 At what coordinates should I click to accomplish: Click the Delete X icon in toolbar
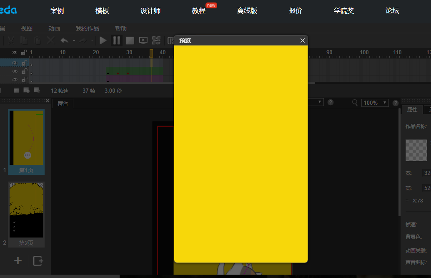tap(51, 40)
